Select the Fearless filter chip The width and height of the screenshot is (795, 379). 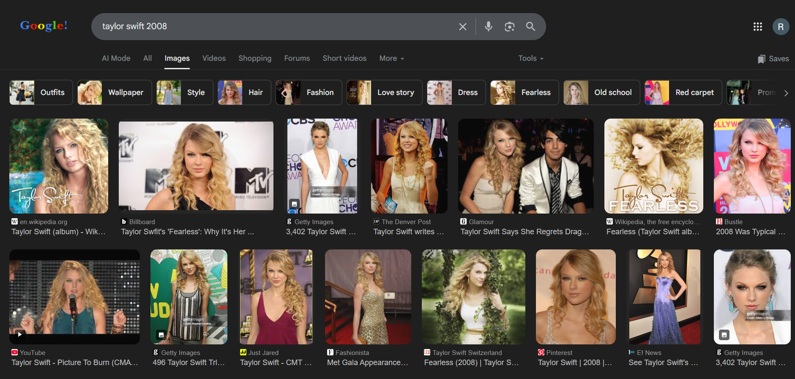[525, 92]
